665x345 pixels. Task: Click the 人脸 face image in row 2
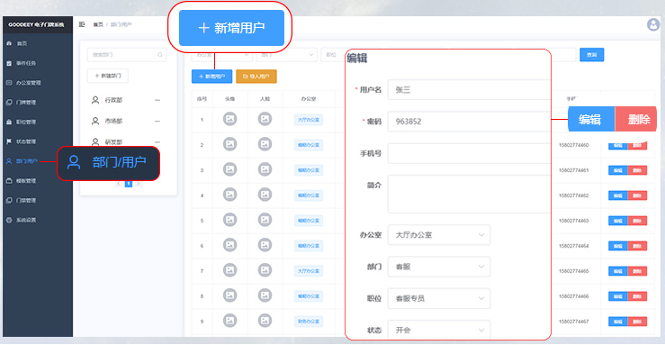(x=265, y=144)
